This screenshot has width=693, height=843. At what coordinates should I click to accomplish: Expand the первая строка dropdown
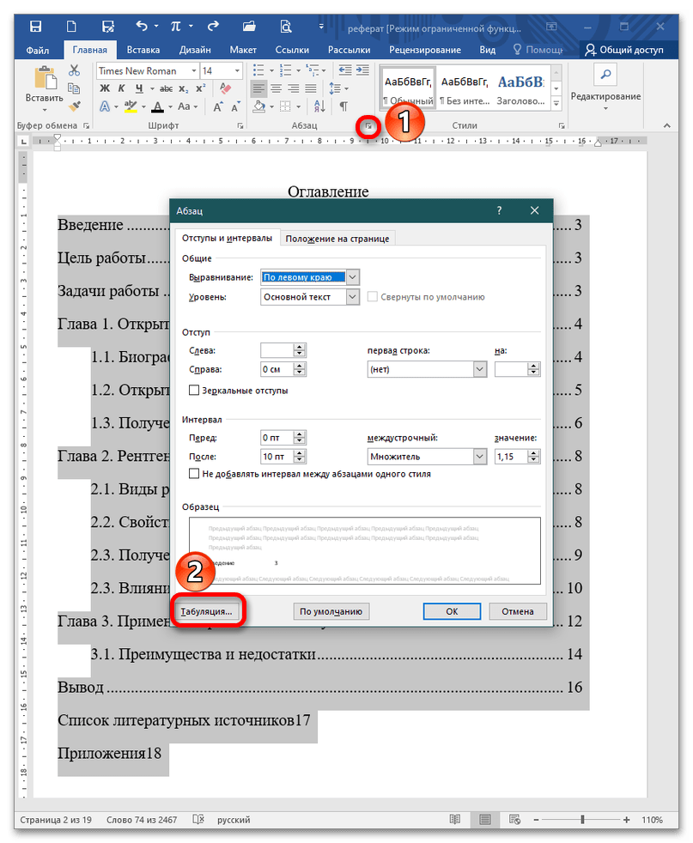point(479,369)
